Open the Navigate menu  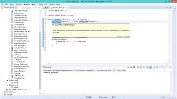pos(27,4)
